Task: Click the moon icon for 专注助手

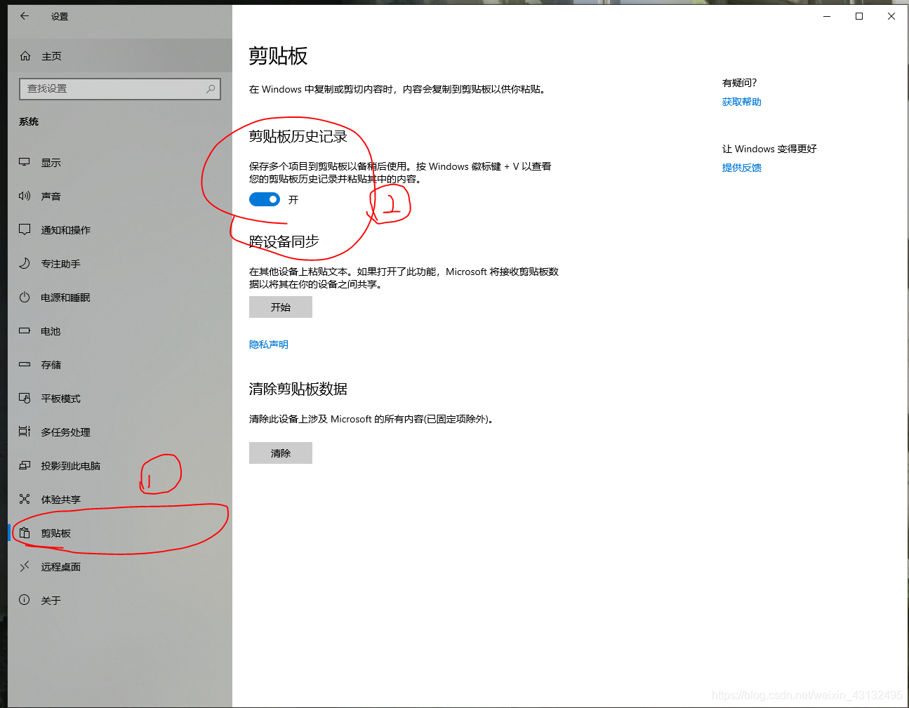Action: tap(25, 263)
